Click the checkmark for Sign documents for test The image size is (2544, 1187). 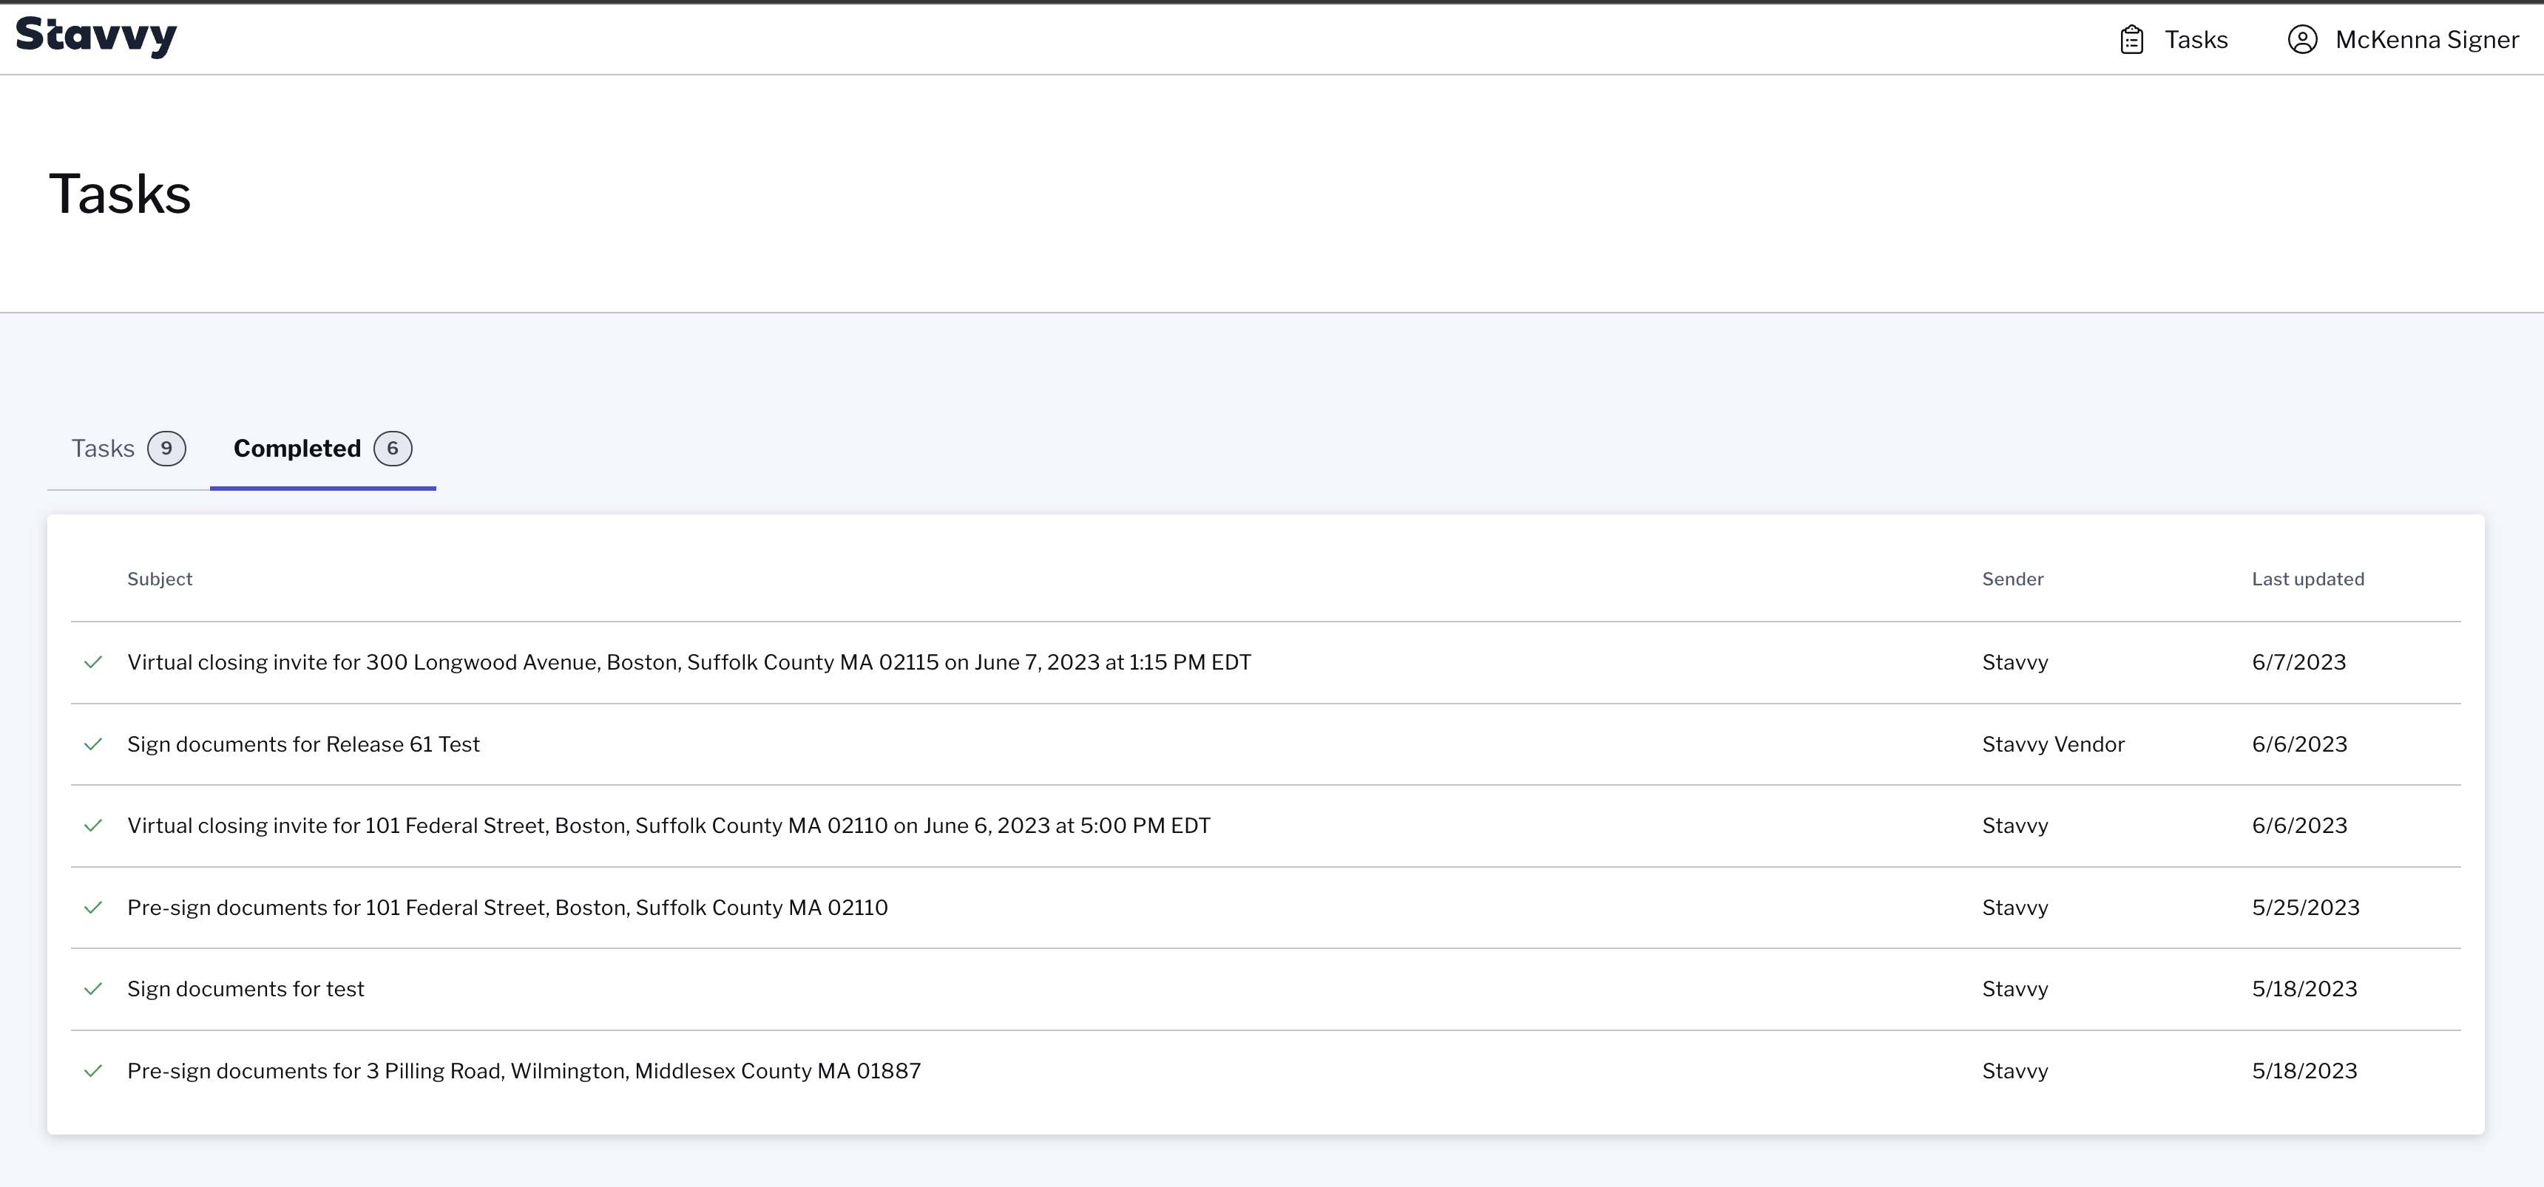[93, 989]
